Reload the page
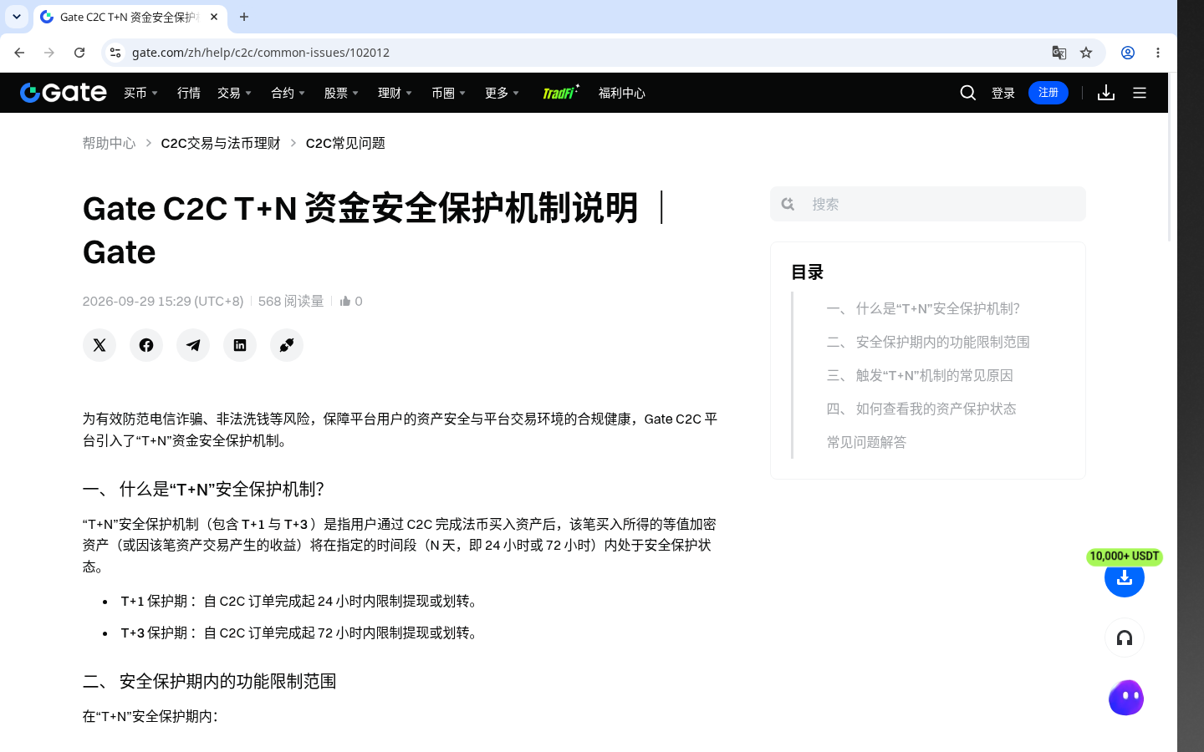 pyautogui.click(x=79, y=53)
